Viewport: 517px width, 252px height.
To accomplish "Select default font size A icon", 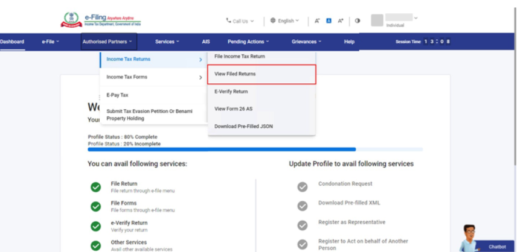I will [329, 20].
